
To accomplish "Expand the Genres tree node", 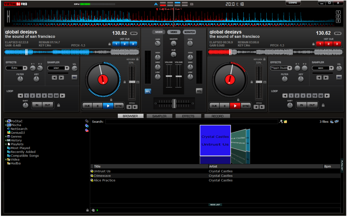I will [6, 137].
